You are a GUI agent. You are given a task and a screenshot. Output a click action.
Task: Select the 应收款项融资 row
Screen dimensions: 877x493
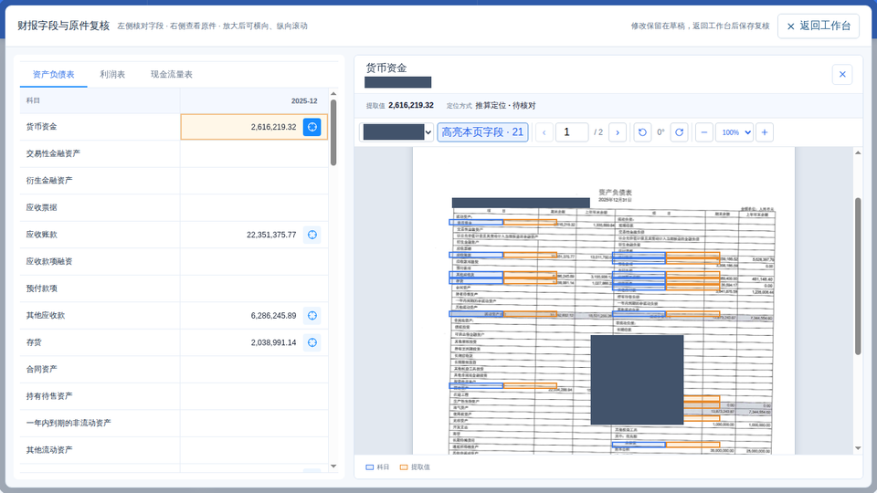tap(174, 262)
